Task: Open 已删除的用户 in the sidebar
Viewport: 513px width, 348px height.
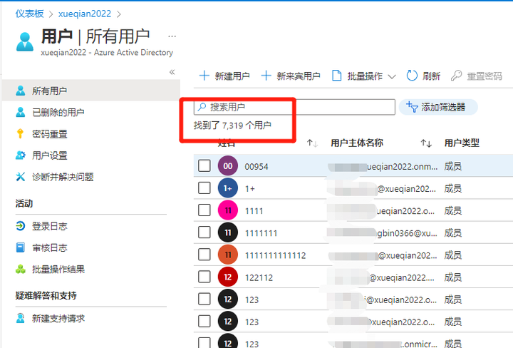Action: 58,112
